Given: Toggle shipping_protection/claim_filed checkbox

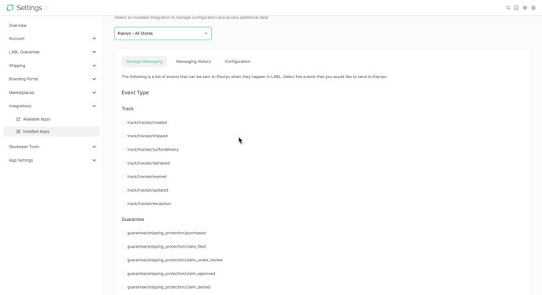Looking at the screenshot, I should tap(124, 246).
